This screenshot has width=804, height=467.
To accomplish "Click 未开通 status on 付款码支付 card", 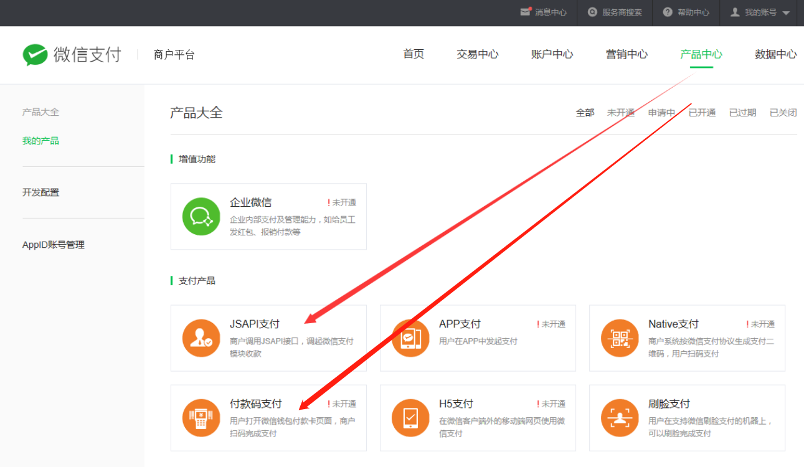I will click(342, 403).
